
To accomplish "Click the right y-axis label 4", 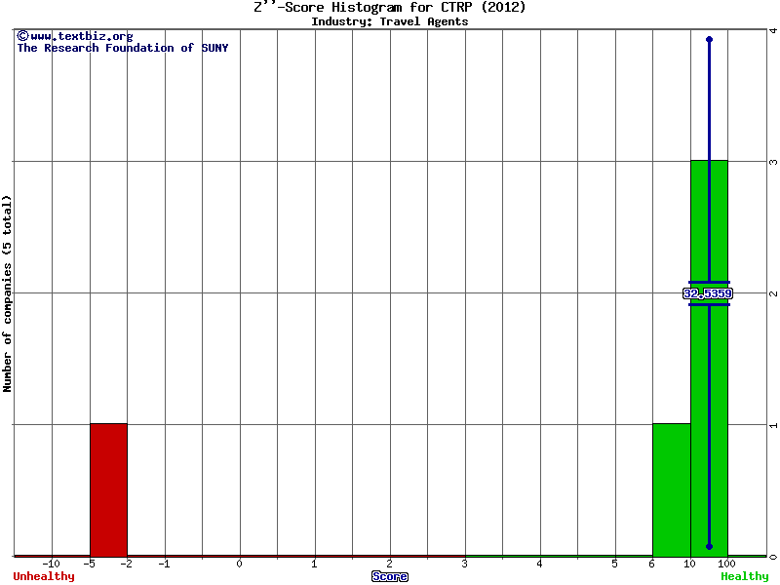I will point(773,30).
